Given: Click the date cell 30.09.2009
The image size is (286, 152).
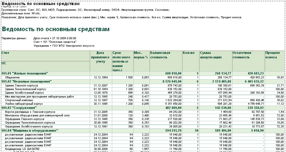Looking at the screenshot, I should pyautogui.click(x=101, y=149).
